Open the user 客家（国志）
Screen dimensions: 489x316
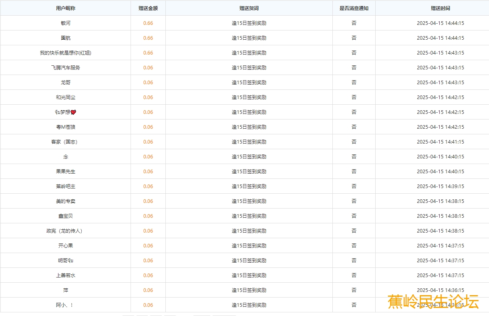(x=65, y=142)
